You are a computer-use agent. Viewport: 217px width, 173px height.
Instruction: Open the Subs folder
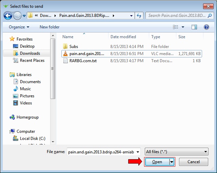pos(74,47)
